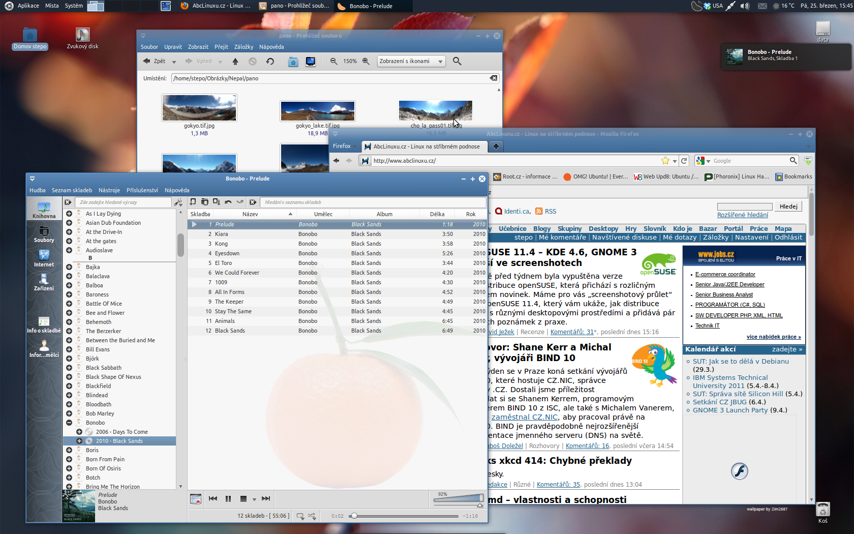Screen dimensions: 854x534
Task: Skip to next track
Action: pyautogui.click(x=265, y=498)
